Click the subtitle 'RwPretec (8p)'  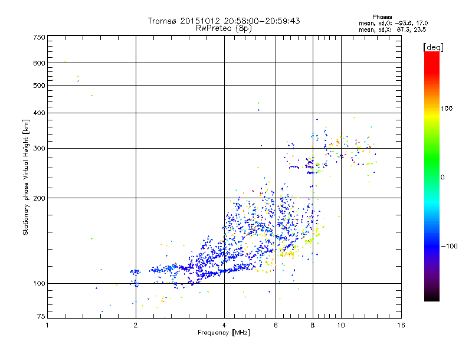224,28
